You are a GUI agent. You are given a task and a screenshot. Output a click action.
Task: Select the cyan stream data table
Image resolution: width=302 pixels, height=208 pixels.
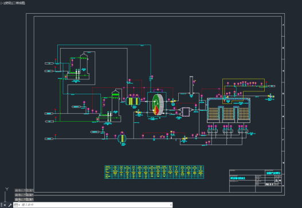(154, 172)
